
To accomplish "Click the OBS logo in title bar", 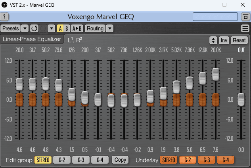I will click(4, 5).
